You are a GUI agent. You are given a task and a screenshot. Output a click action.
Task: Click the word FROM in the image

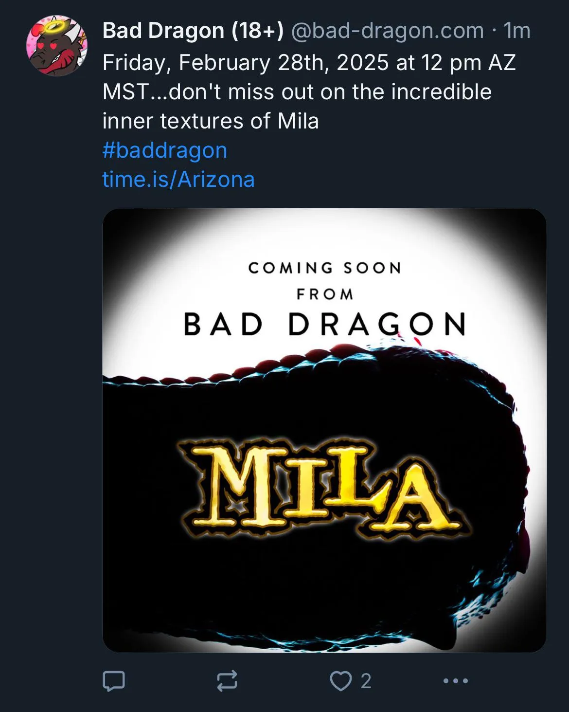point(325,294)
